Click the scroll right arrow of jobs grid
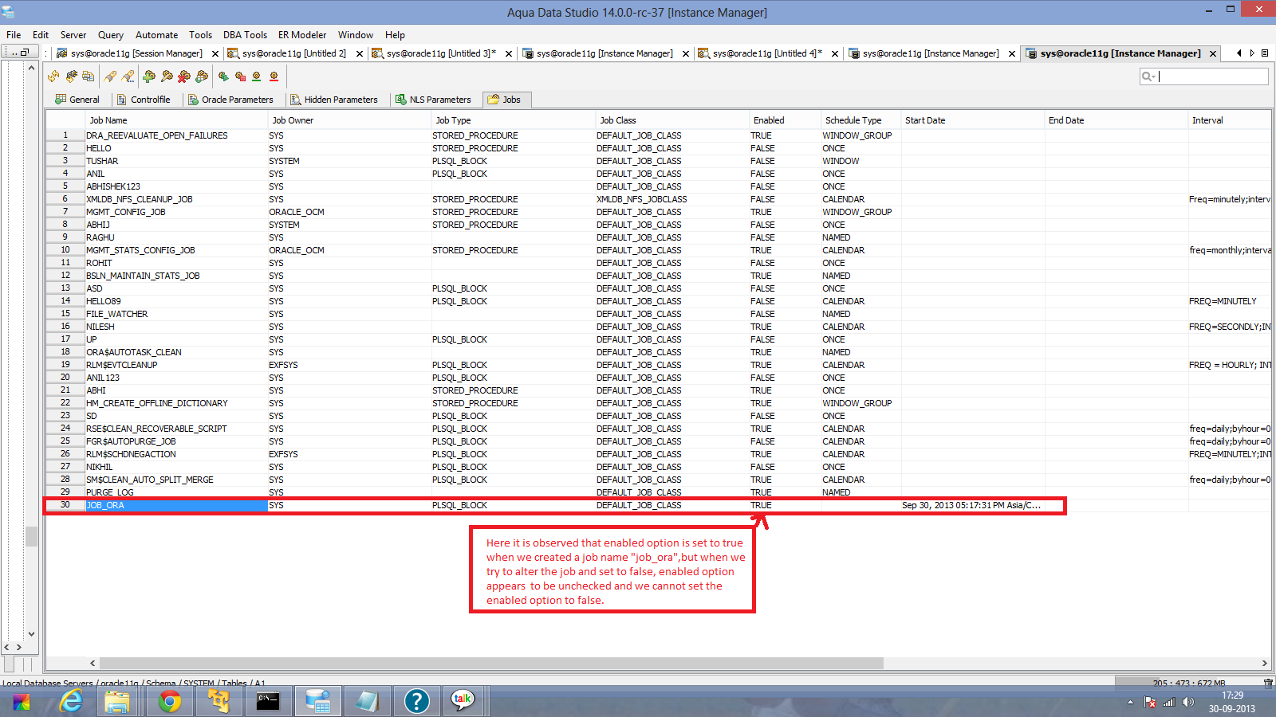The width and height of the screenshot is (1276, 717). [1264, 663]
